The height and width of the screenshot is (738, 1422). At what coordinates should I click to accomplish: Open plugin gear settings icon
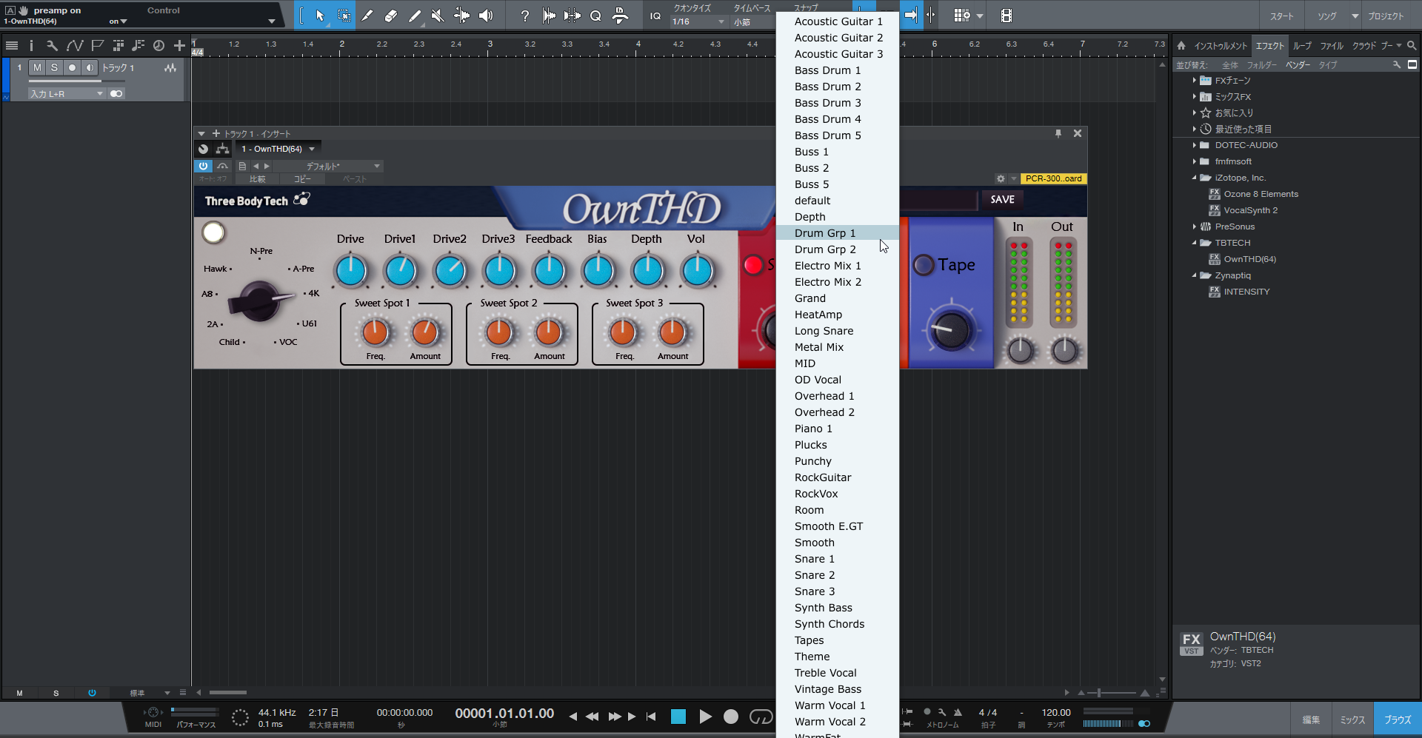[x=1001, y=178]
